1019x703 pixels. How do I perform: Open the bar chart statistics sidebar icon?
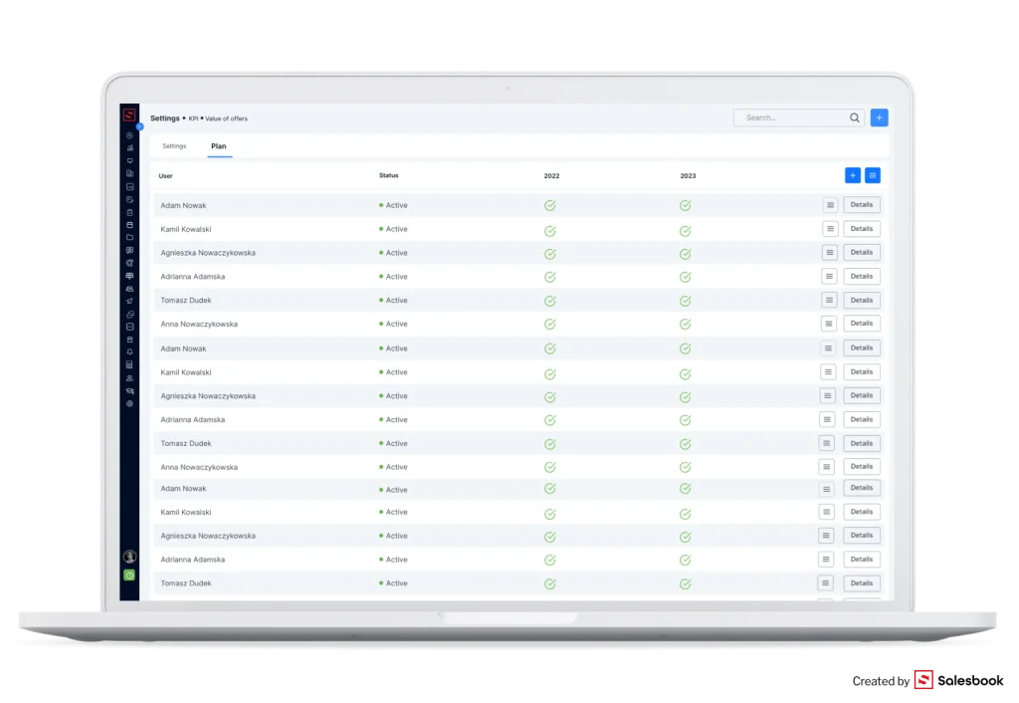point(129,148)
